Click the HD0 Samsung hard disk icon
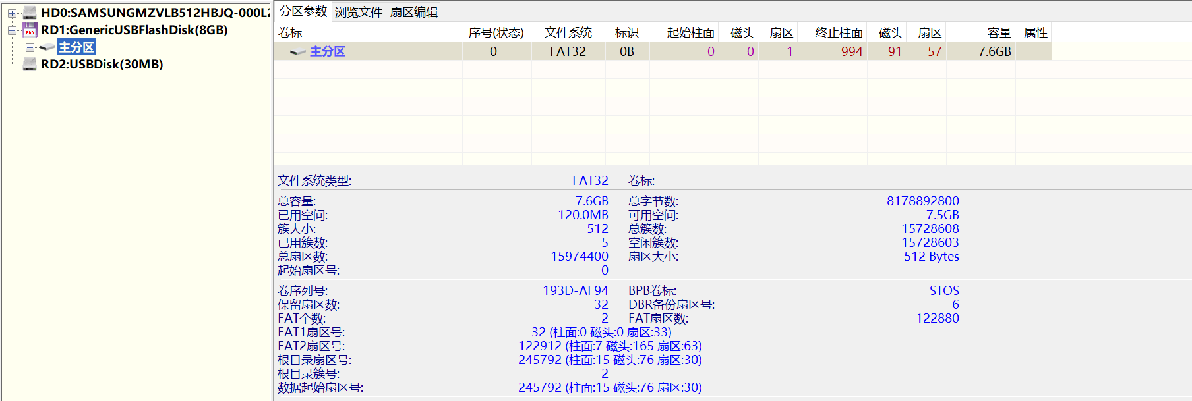This screenshot has height=401, width=1192. 30,13
